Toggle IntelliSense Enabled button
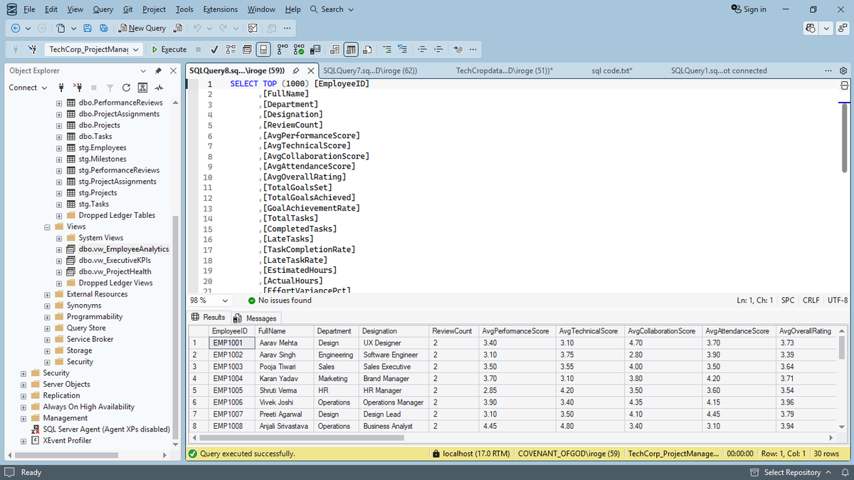 pyautogui.click(x=263, y=50)
